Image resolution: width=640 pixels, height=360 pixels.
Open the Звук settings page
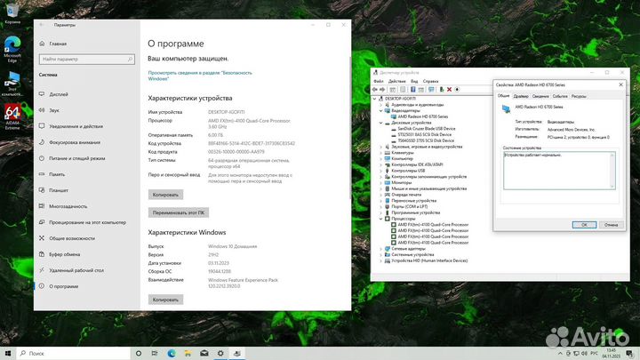pyautogui.click(x=54, y=109)
